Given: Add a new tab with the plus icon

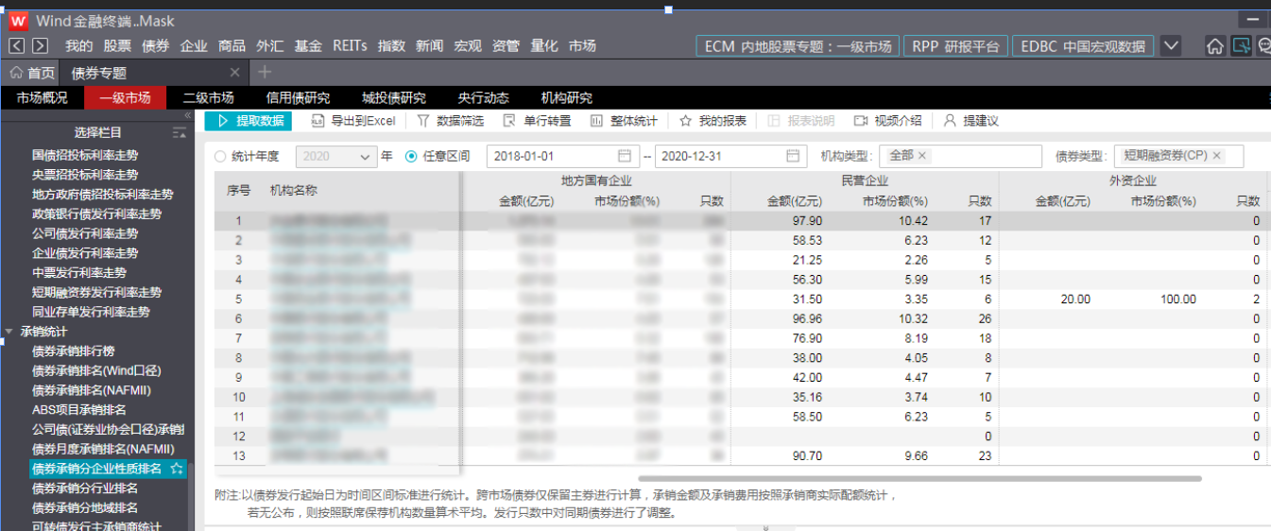Looking at the screenshot, I should click(x=265, y=73).
